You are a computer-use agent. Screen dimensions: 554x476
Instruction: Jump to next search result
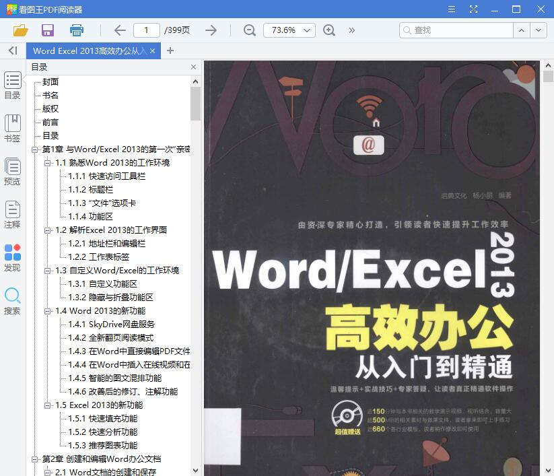(539, 30)
